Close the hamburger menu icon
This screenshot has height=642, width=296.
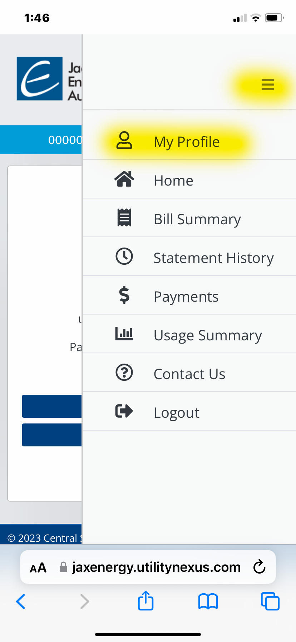268,85
